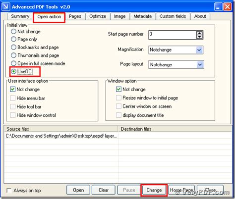235x199 pixels.
Task: Toggle display document title checkbox
Action: (x=118, y=115)
